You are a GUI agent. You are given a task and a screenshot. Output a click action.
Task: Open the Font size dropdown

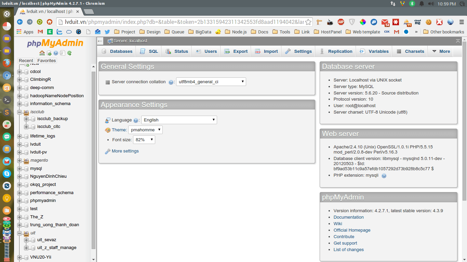click(x=144, y=140)
